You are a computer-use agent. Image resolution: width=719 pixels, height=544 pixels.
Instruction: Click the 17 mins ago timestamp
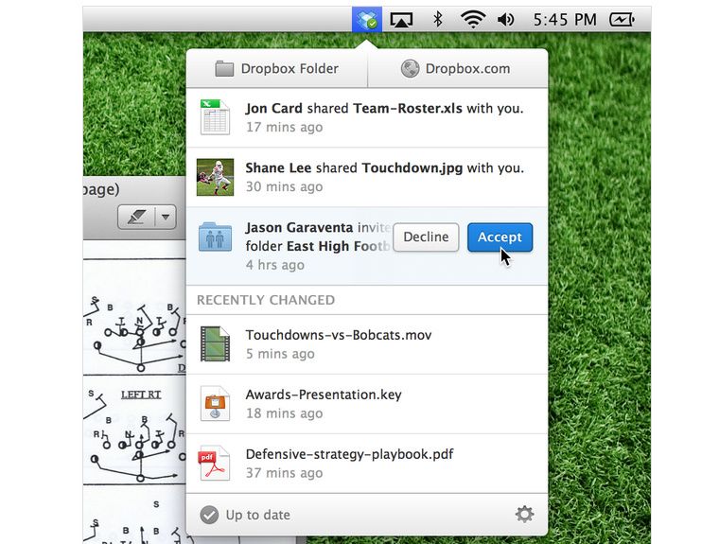coord(285,127)
